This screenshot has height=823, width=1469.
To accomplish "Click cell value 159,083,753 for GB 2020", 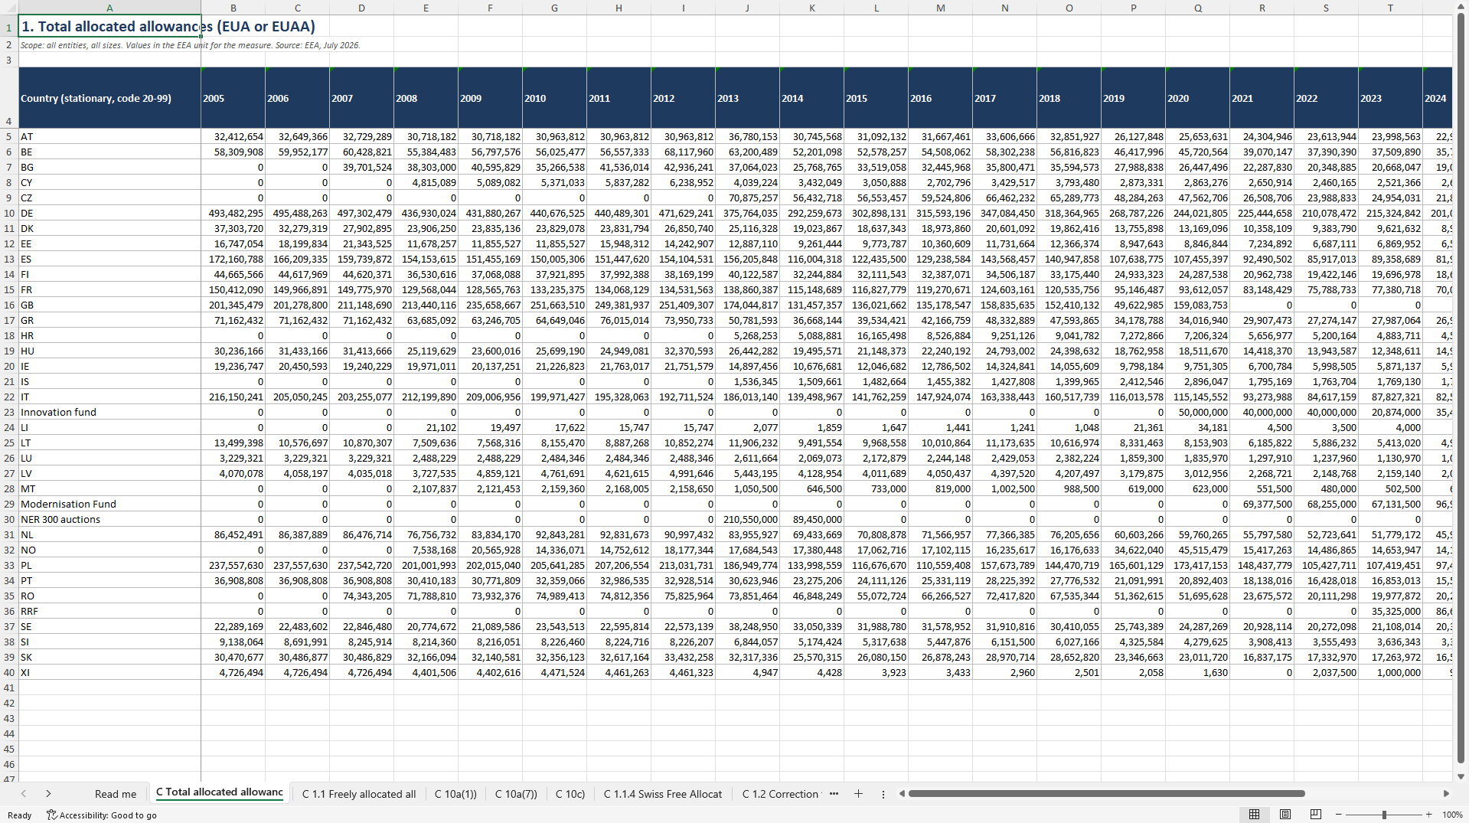I will [1197, 305].
